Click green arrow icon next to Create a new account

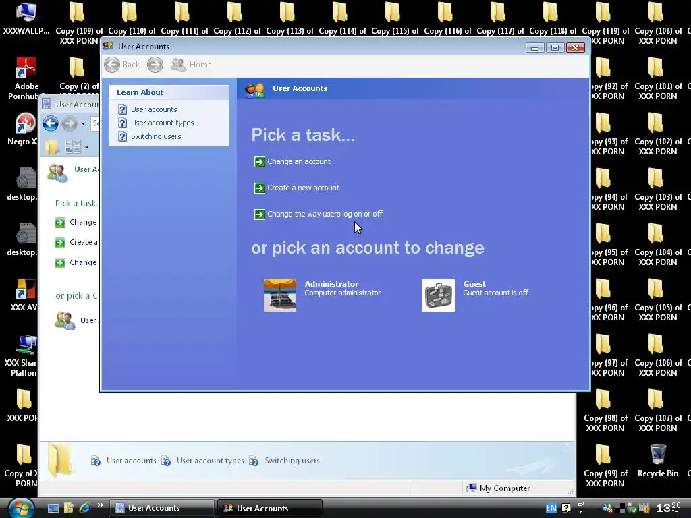coord(260,188)
